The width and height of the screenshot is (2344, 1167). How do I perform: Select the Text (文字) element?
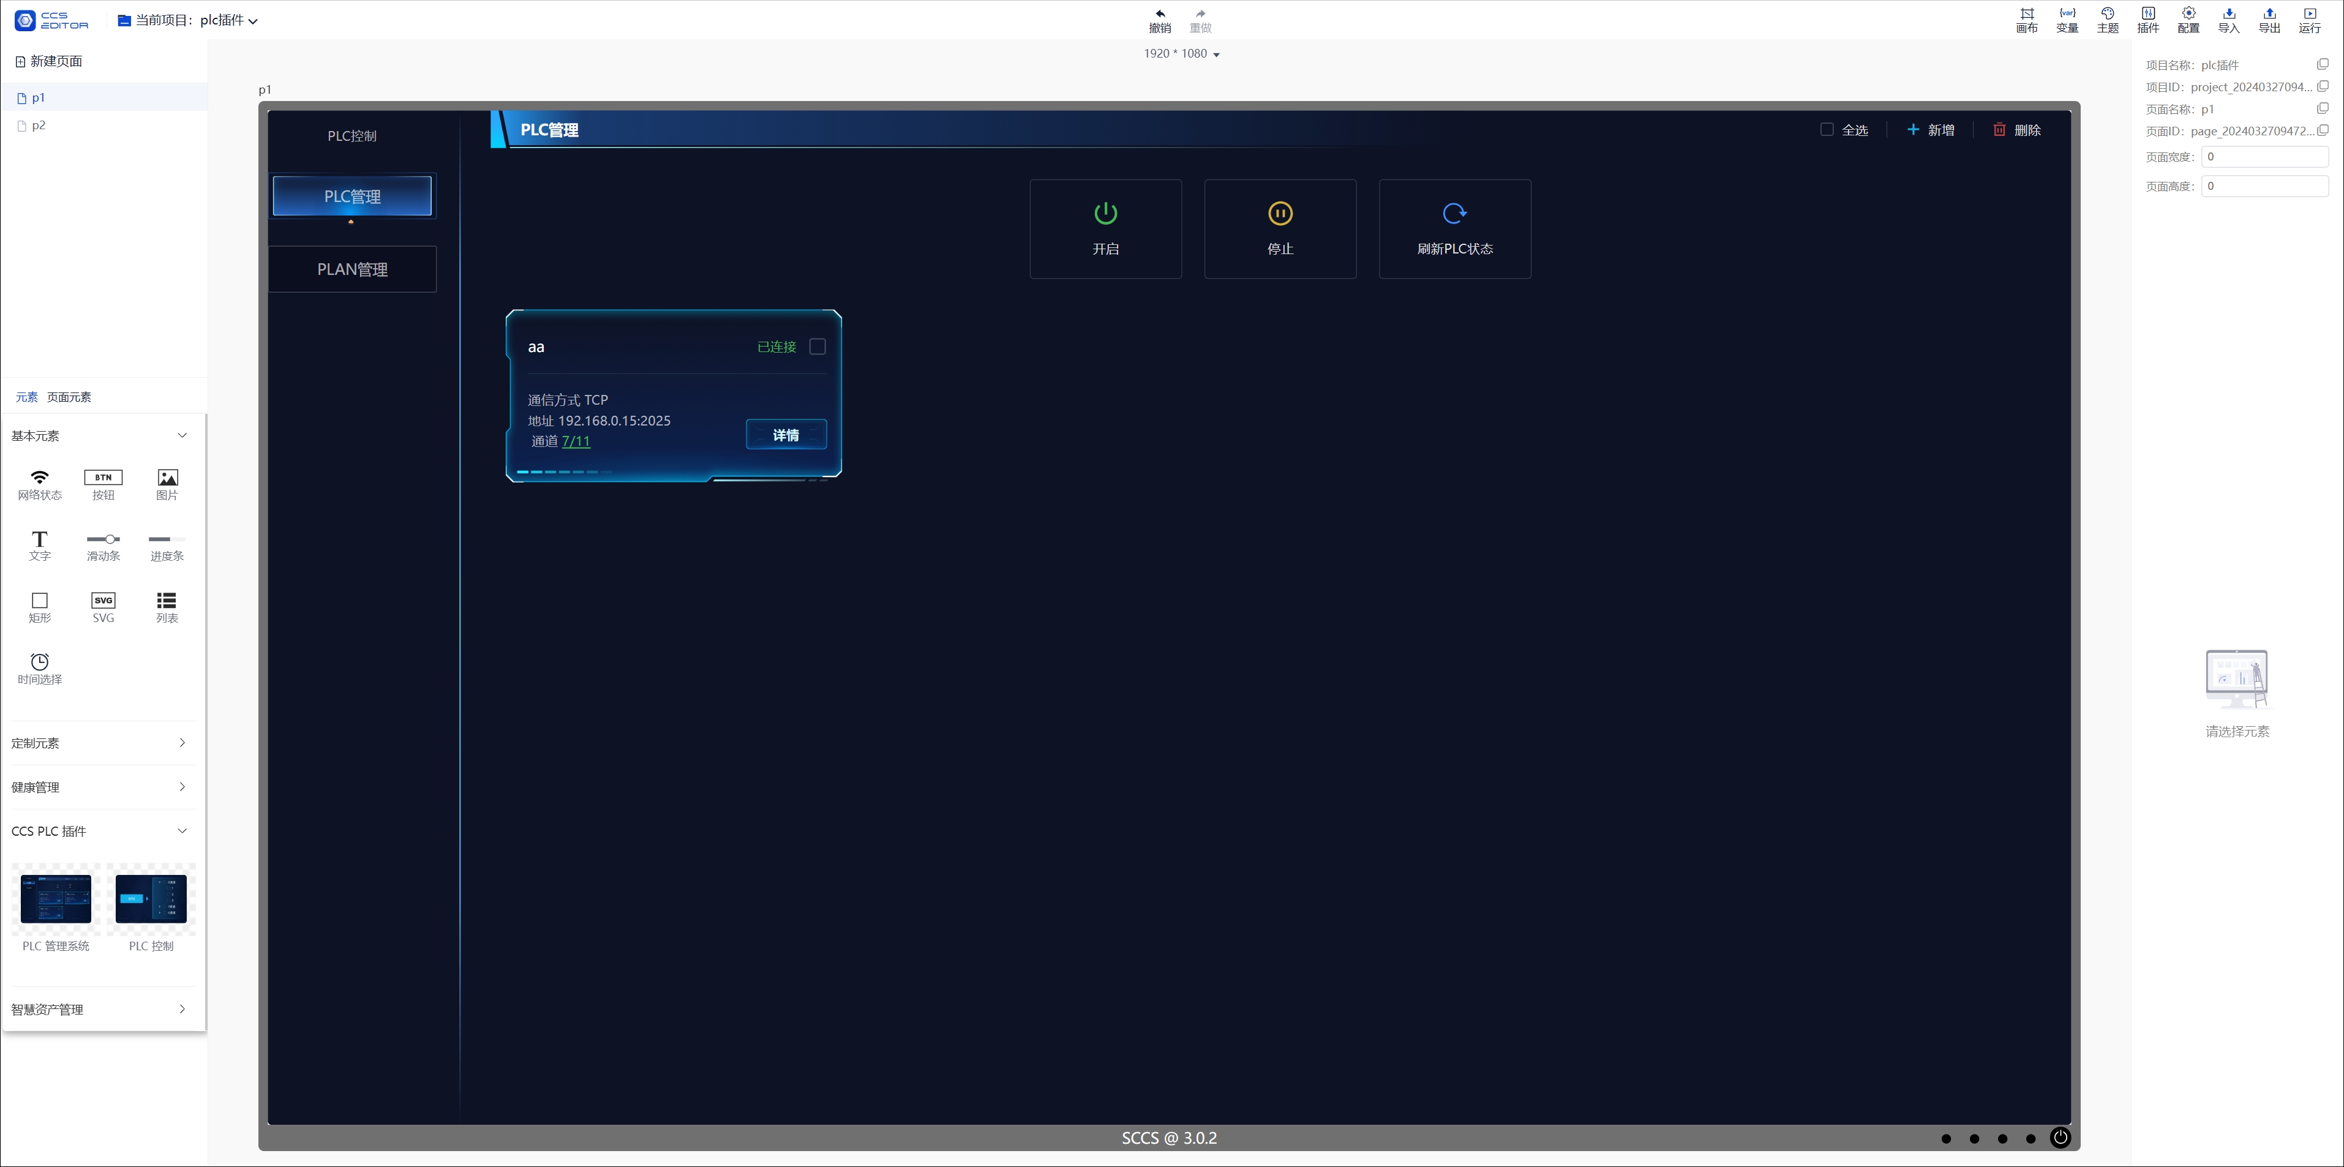point(40,546)
